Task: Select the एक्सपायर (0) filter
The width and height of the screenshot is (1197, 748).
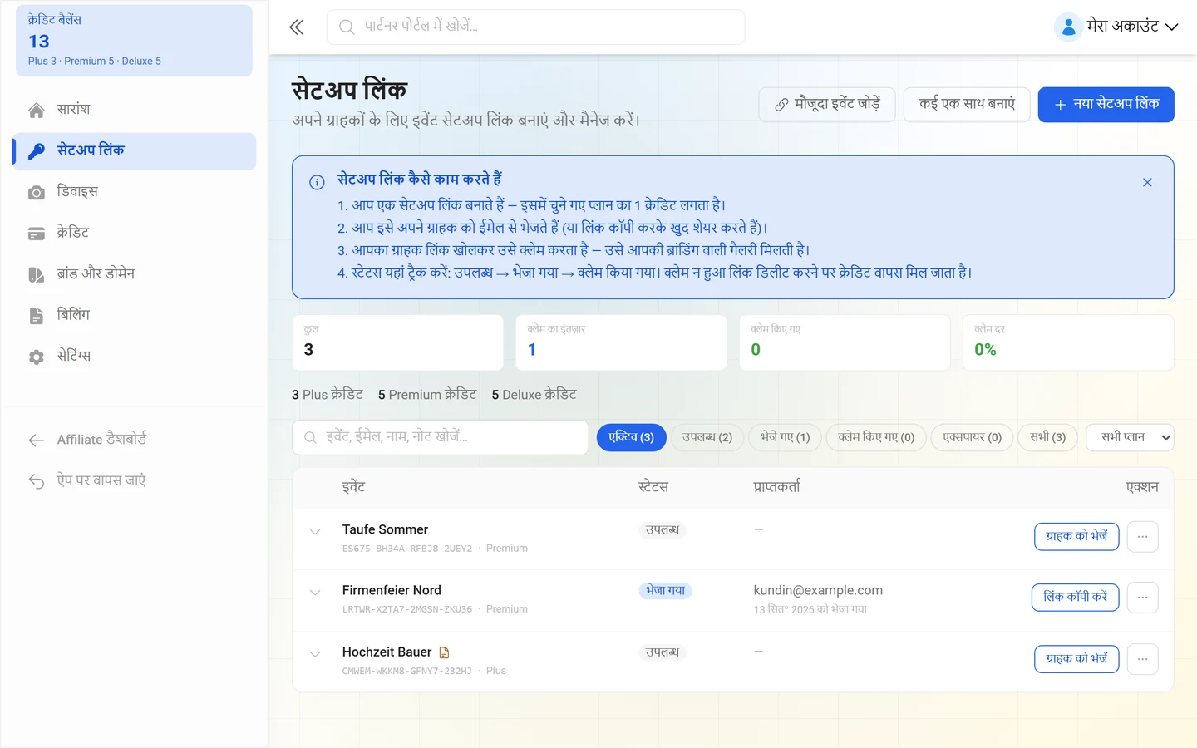Action: [972, 437]
